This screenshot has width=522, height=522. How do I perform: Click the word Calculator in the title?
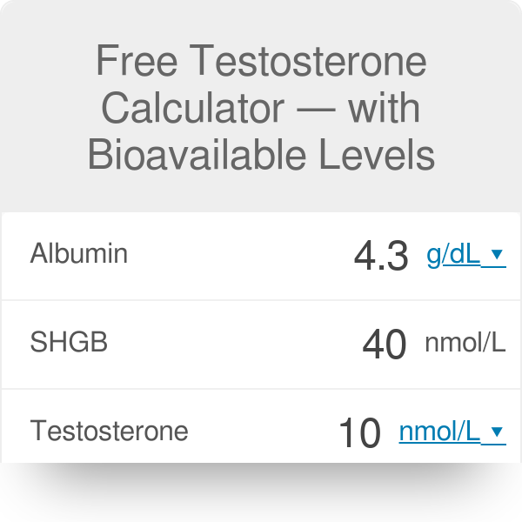[x=193, y=109]
